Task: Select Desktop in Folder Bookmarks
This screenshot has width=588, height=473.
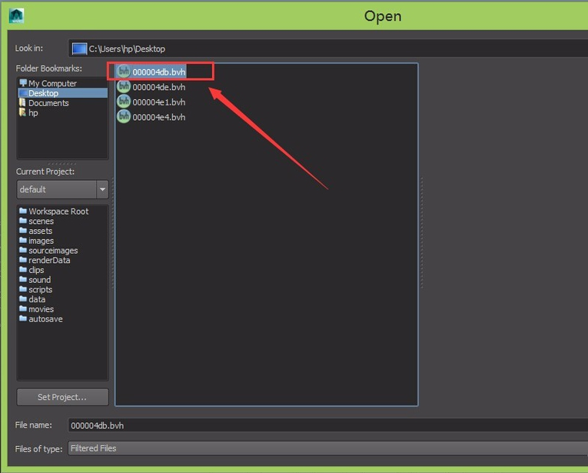Action: [x=62, y=93]
